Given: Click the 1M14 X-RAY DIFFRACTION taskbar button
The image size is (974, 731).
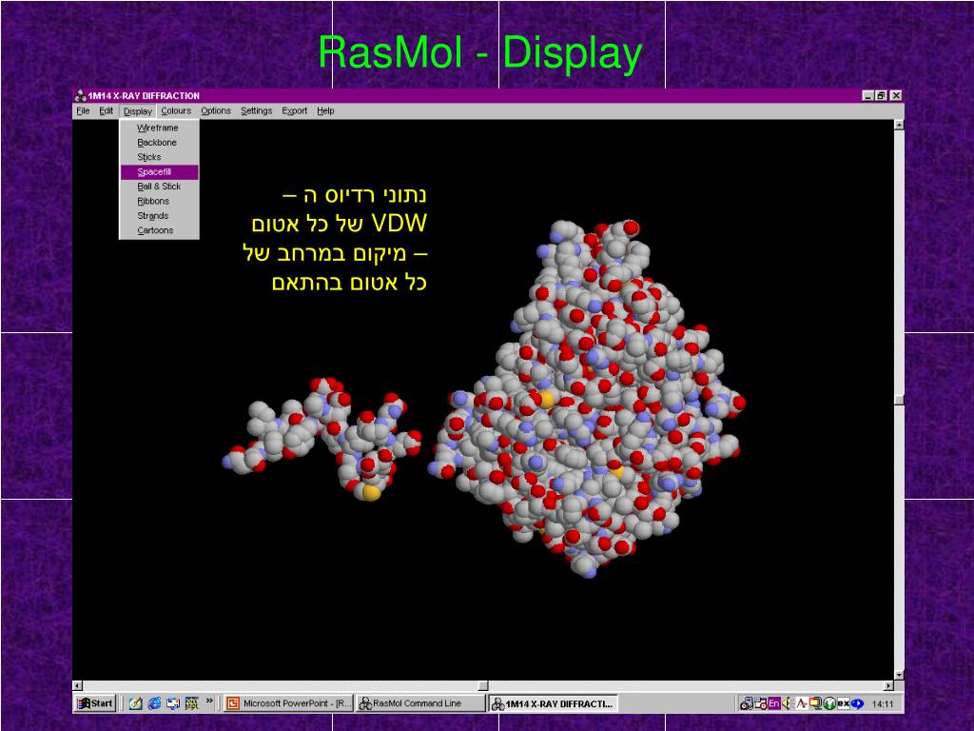Looking at the screenshot, I should coord(553,703).
